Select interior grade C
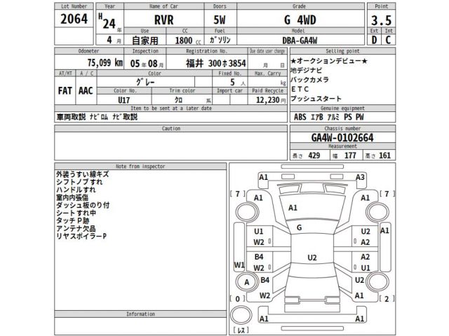Screen dimensions: 449x336 [x=388, y=40]
